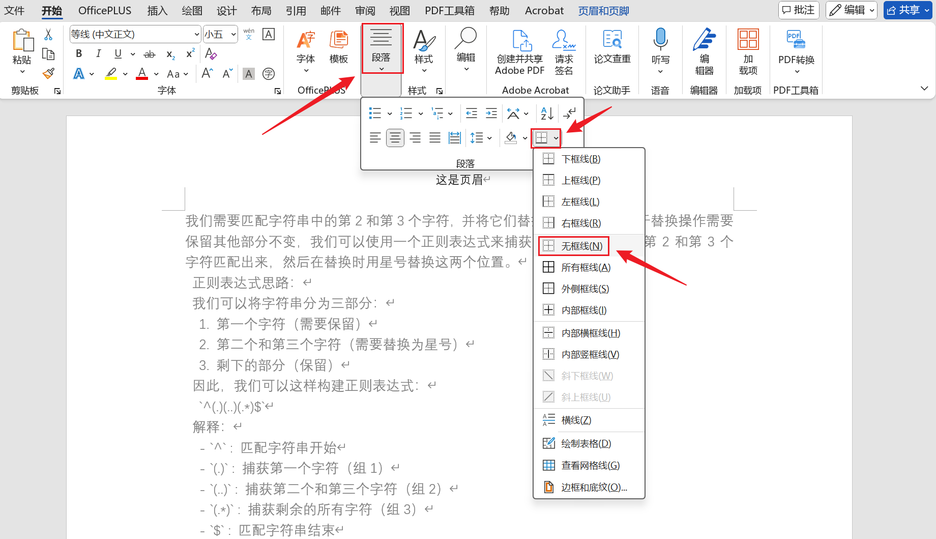Click the Dictate microphone icon
936x539 pixels.
tap(660, 40)
